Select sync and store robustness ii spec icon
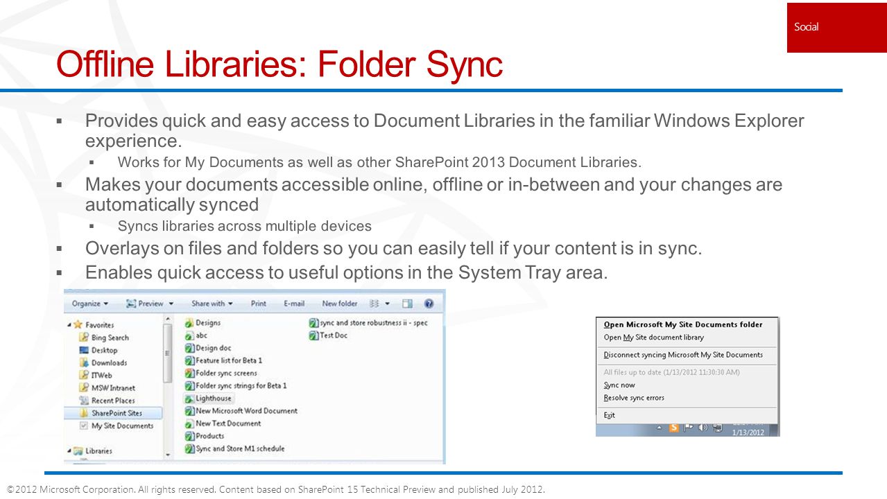This screenshot has height=499, width=887. coord(313,323)
